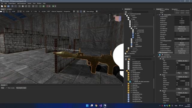Open the Assets menu in menu bar
The height and width of the screenshot is (108, 192).
click(29, 3)
